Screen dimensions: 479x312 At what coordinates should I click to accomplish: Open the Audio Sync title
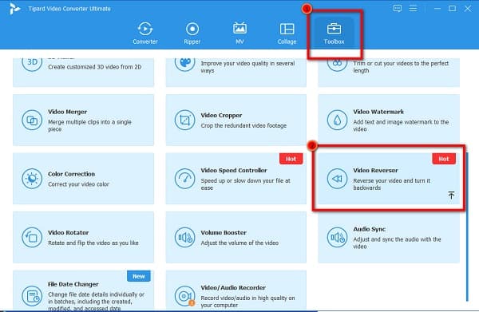tap(370, 229)
